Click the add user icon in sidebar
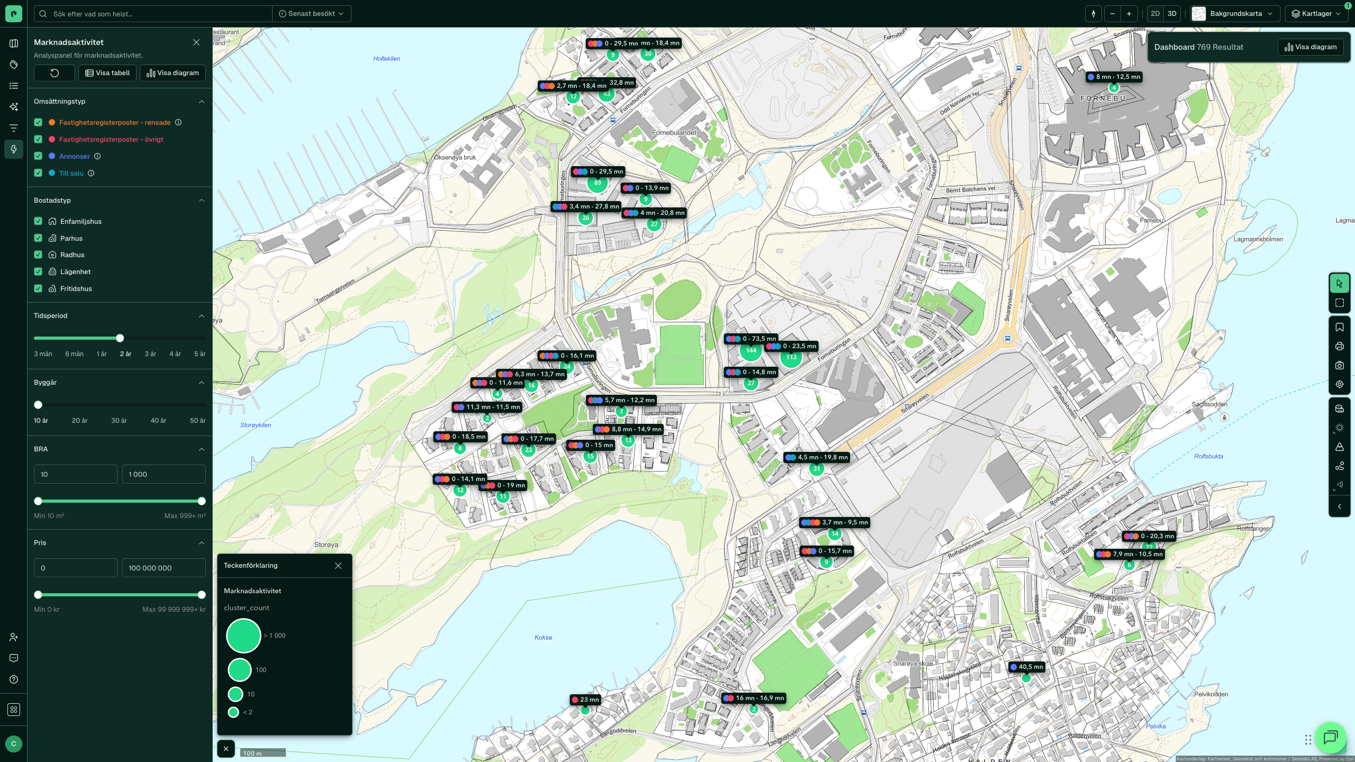1355x762 pixels. tap(14, 637)
